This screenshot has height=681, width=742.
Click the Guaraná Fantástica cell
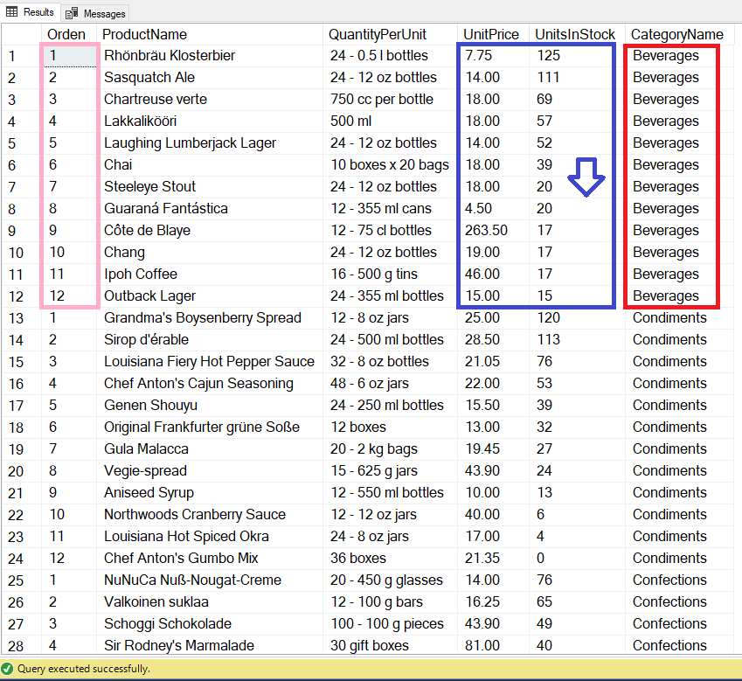(210, 209)
